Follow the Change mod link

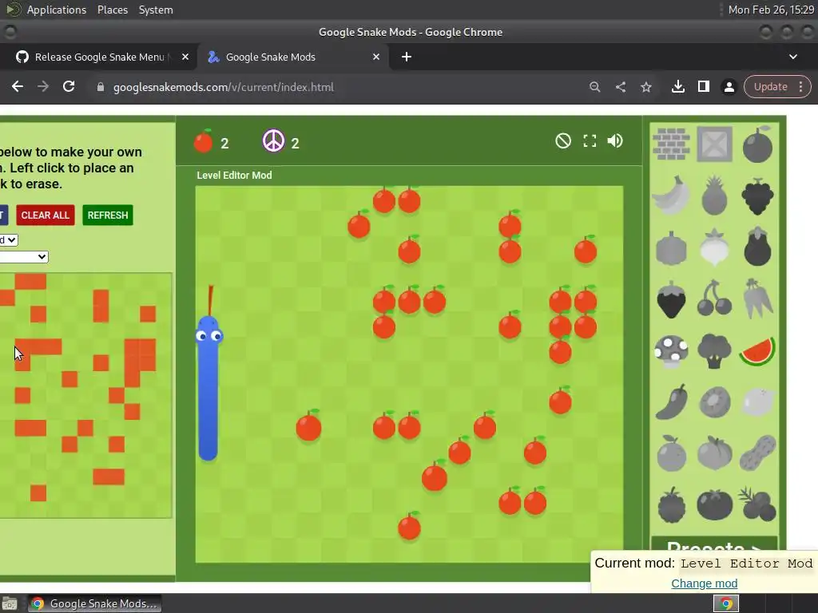coord(705,583)
